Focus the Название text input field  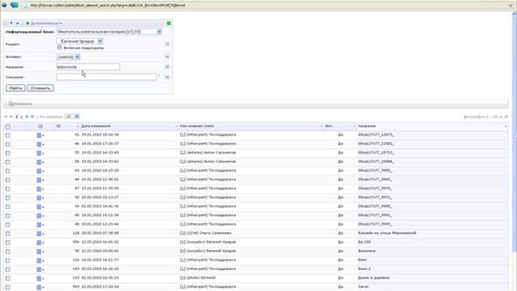pyautogui.click(x=88, y=67)
